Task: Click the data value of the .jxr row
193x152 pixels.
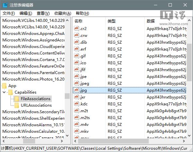Action: [166, 97]
